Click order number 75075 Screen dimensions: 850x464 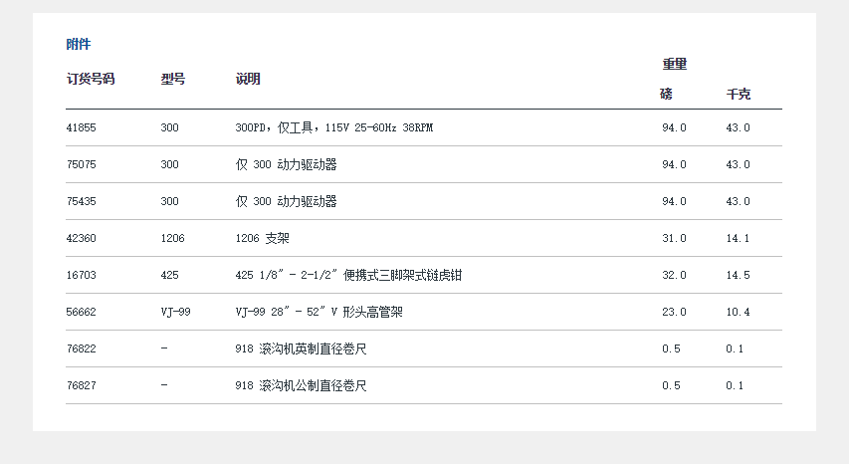(82, 164)
